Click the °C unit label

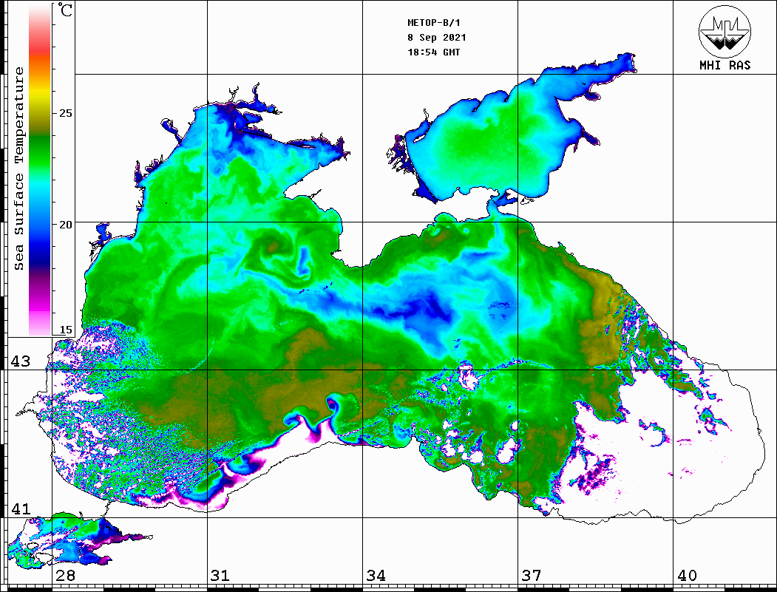point(65,10)
